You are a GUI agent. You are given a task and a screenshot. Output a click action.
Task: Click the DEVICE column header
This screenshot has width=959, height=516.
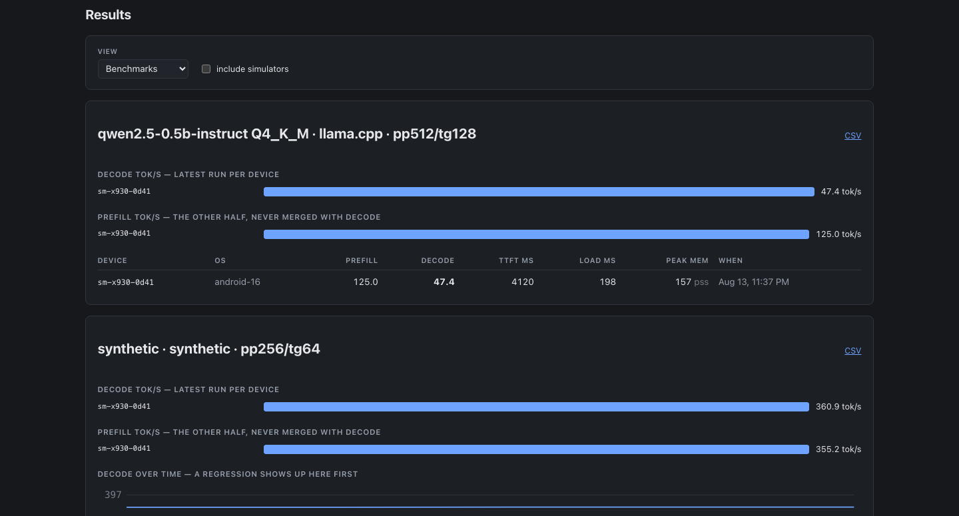pyautogui.click(x=113, y=260)
